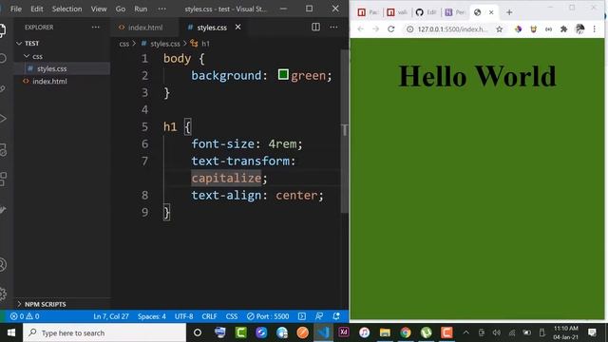608x342 pixels.
Task: Click the Hello World heading in browser
Action: 477,76
